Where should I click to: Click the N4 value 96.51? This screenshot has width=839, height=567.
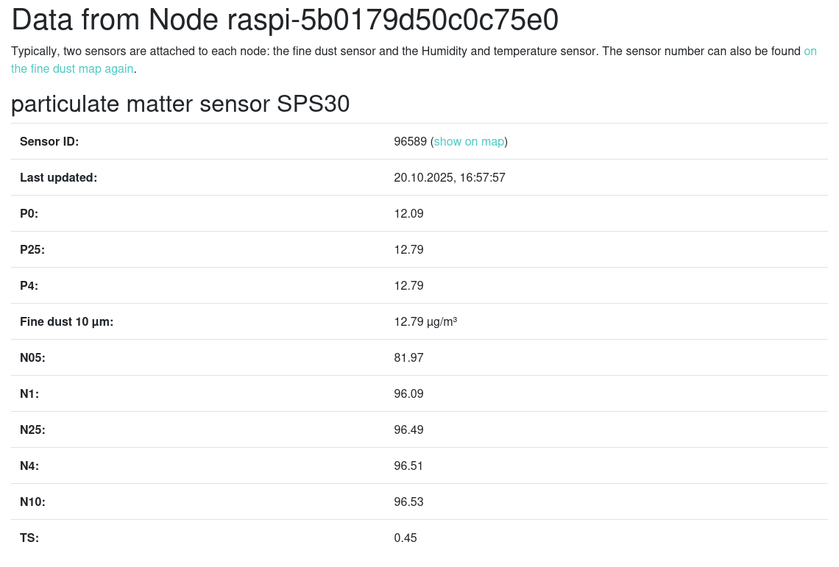408,466
